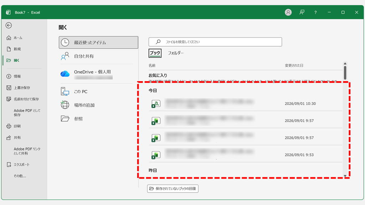Open the file dated 2026/09/01 10:30

point(246,104)
